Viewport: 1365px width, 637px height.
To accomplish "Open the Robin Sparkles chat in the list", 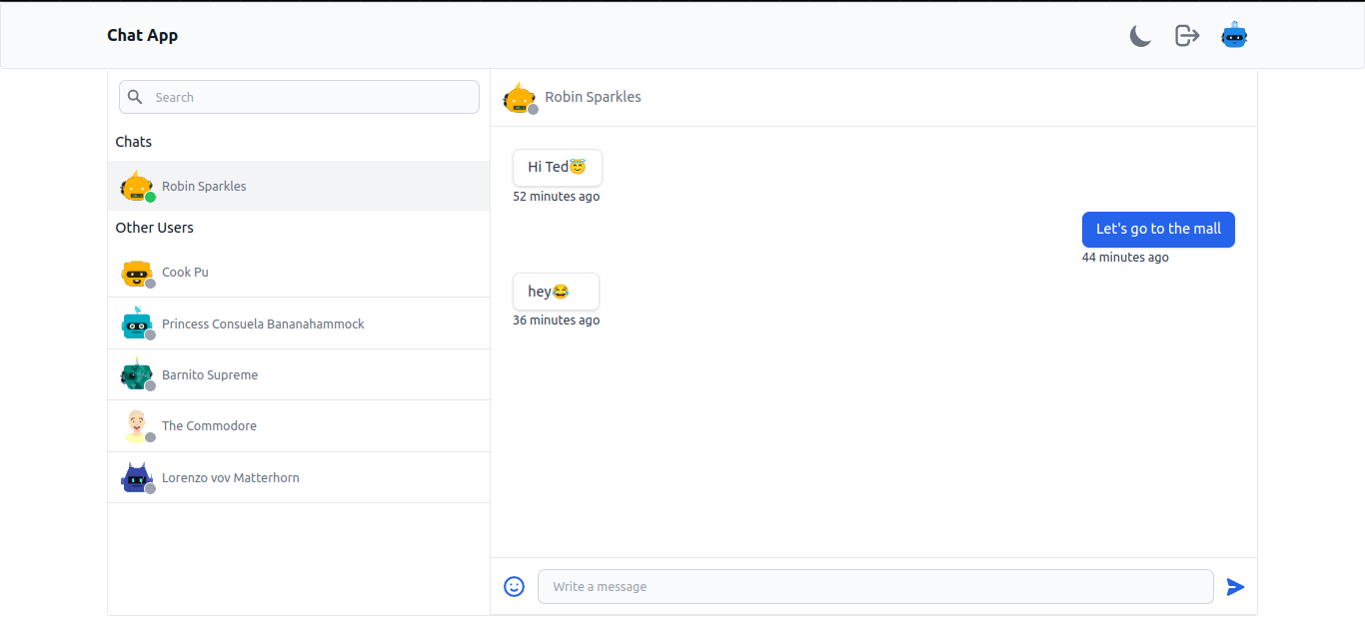I will tap(204, 187).
